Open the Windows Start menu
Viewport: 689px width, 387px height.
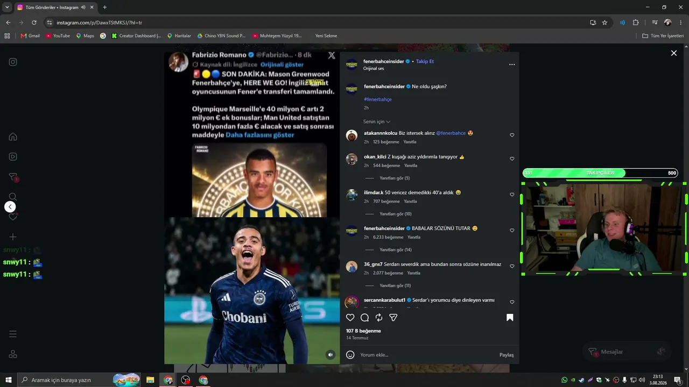[x=9, y=380]
